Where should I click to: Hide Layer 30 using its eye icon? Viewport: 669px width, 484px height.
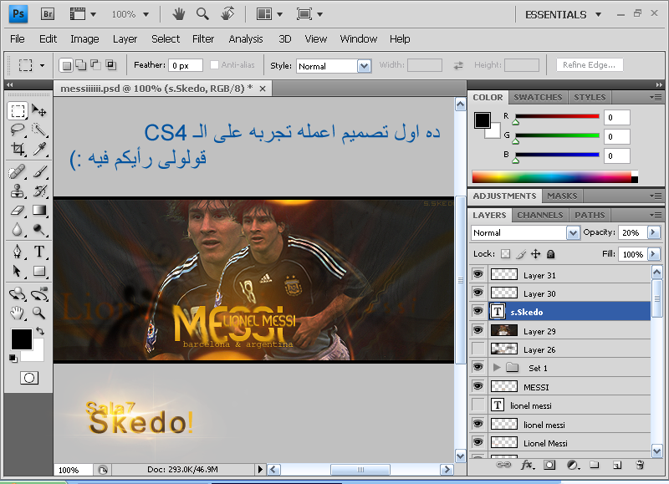[477, 293]
